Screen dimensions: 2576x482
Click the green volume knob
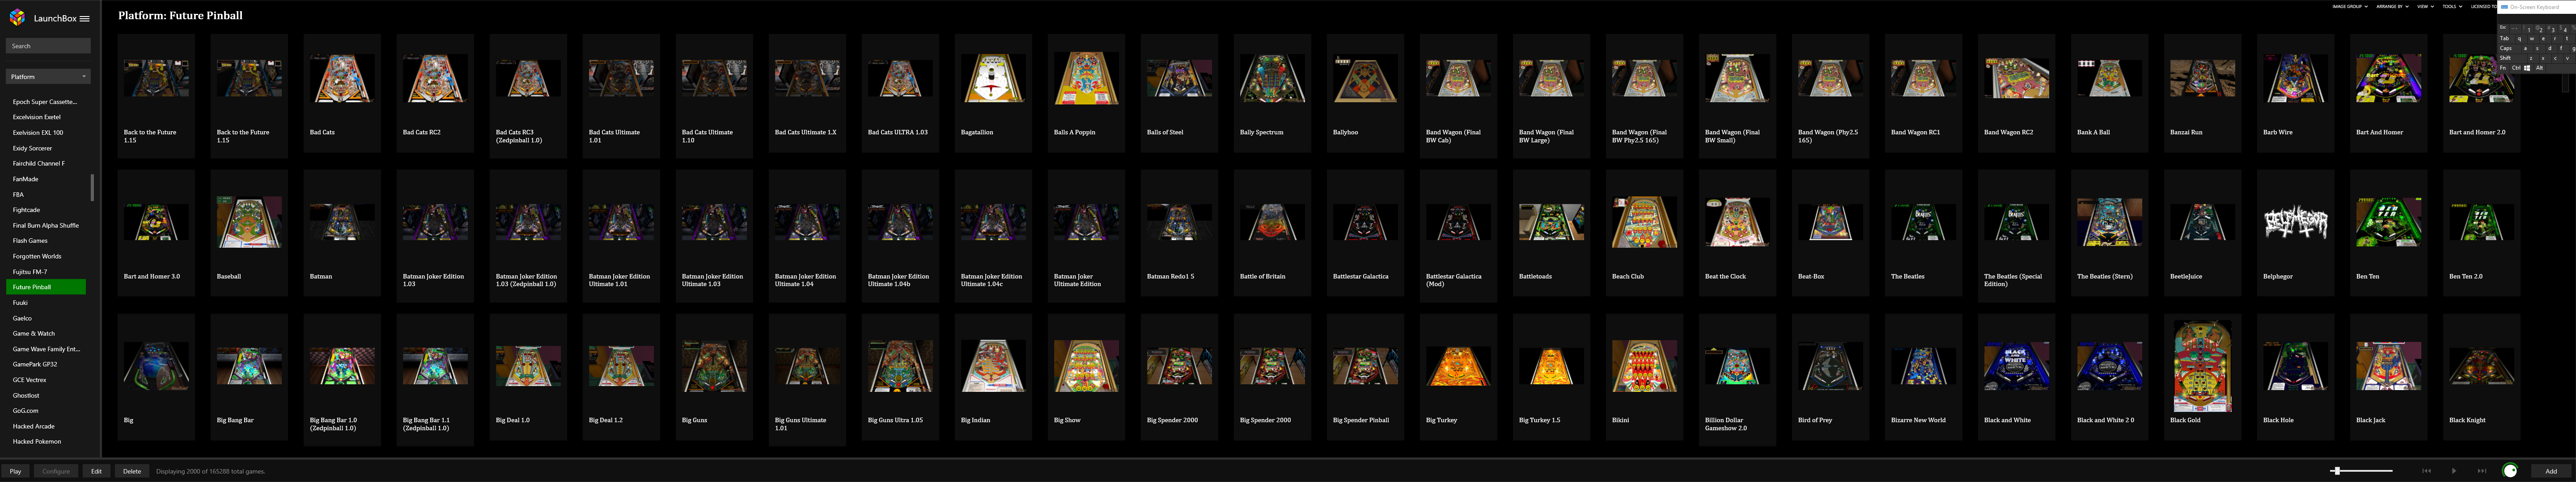(2510, 471)
